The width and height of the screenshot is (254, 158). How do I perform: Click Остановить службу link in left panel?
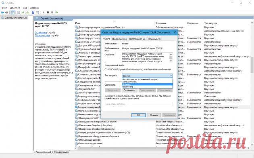click(41, 32)
